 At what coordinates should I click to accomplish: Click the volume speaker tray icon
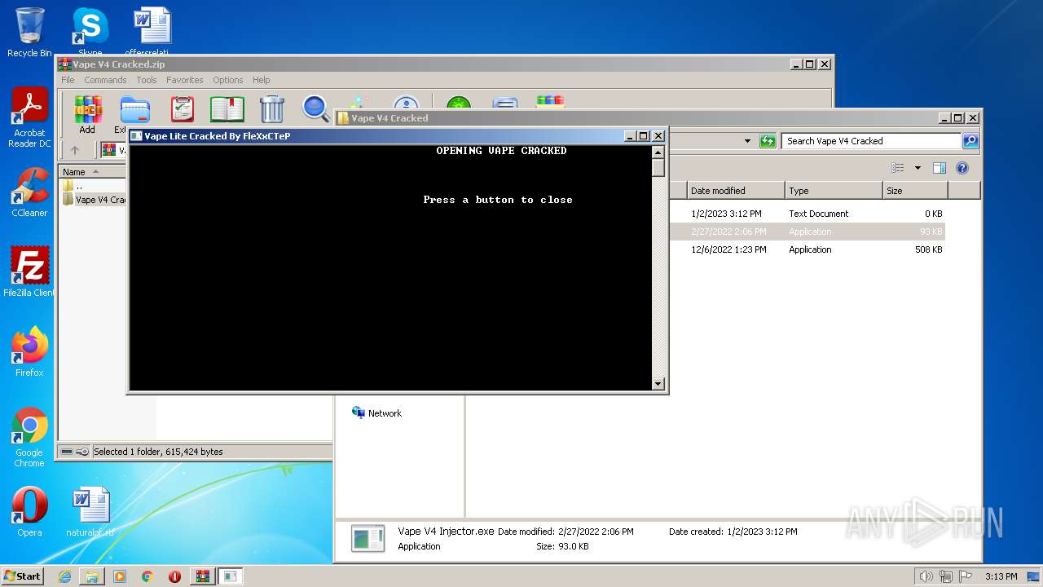[x=926, y=576]
